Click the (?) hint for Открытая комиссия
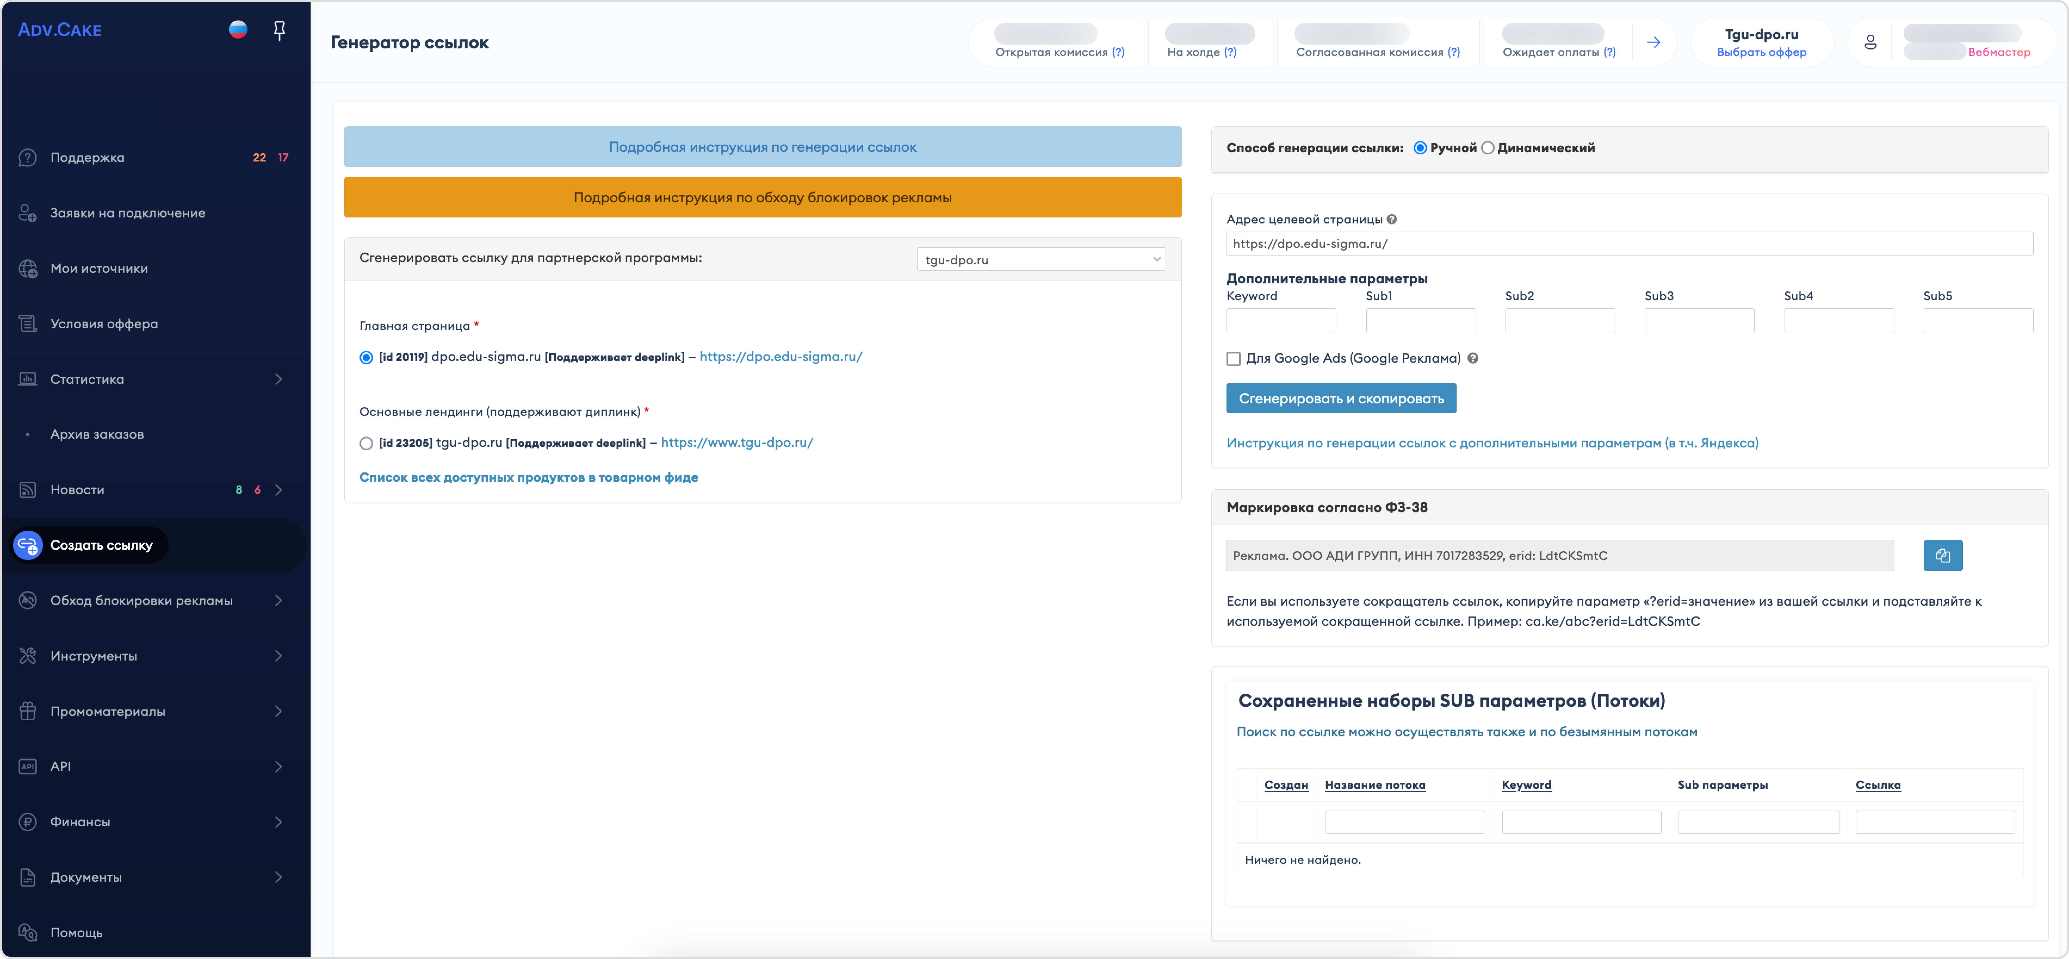This screenshot has height=959, width=2069. [1118, 52]
